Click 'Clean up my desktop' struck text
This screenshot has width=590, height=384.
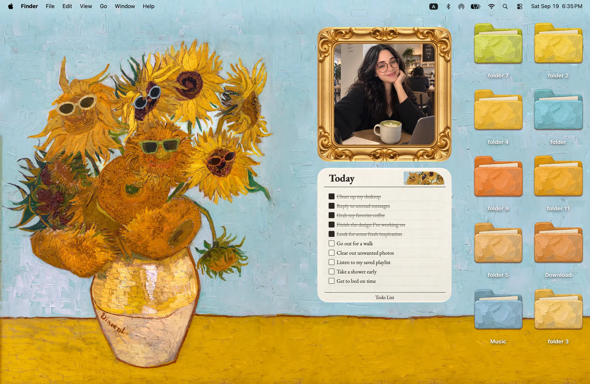(x=359, y=197)
